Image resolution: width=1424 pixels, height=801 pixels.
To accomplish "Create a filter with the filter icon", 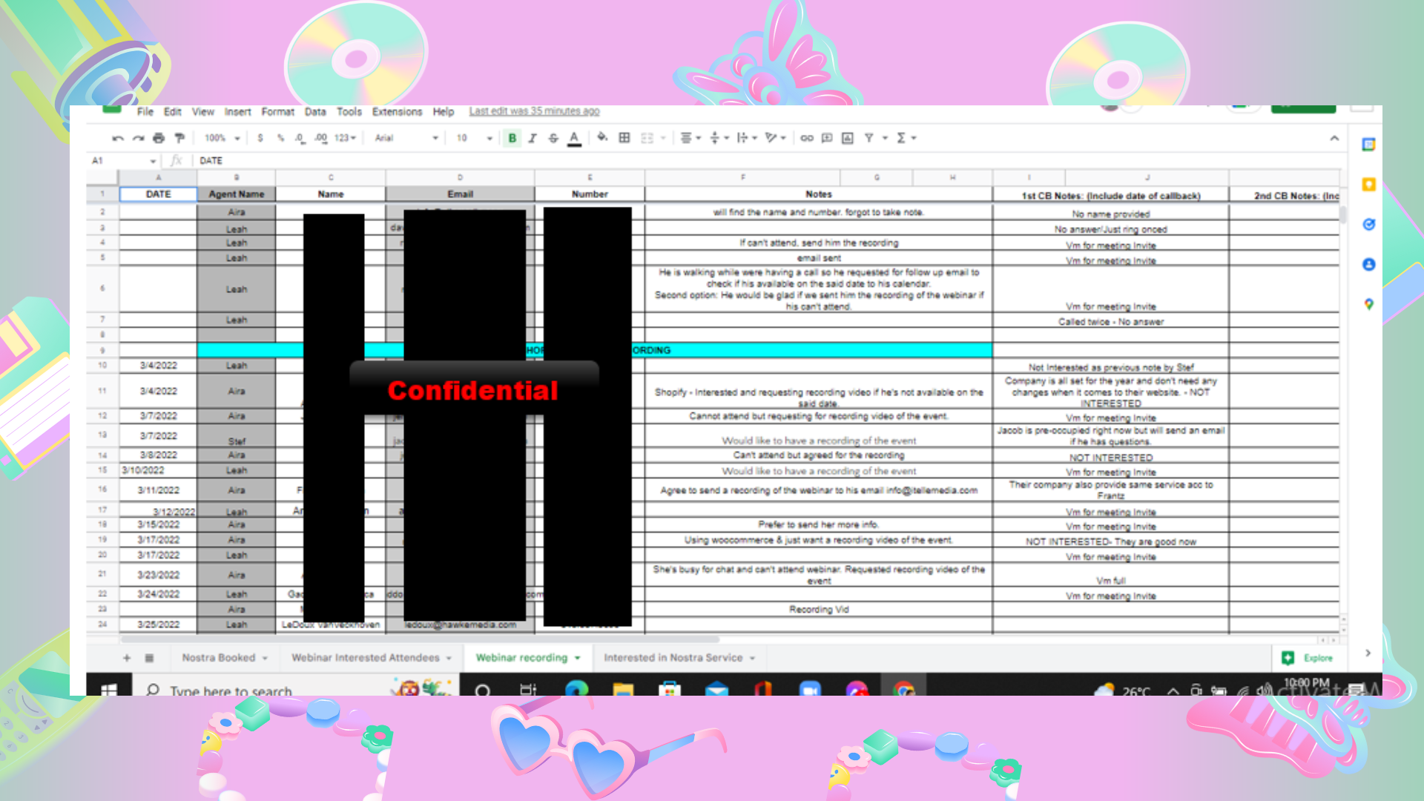I will click(x=869, y=138).
